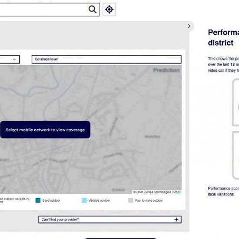This screenshot has width=239, height=239.
Task: Click the Variable outdoor legend swatch
Action: (x=84, y=200)
